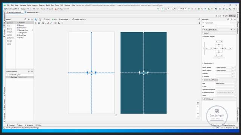Select Design view mode
The height and width of the screenshot is (135, 241).
pyautogui.click(x=232, y=16)
